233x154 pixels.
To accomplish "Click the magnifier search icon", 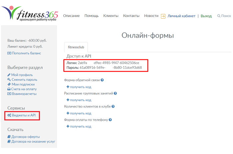I will 219,16.
